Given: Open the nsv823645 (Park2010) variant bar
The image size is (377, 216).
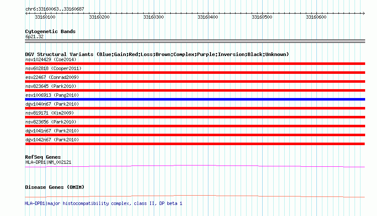Looking at the screenshot, I should click(195, 90).
